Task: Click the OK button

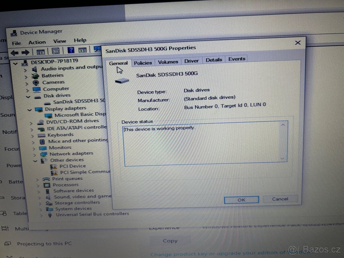Action: [241, 200]
